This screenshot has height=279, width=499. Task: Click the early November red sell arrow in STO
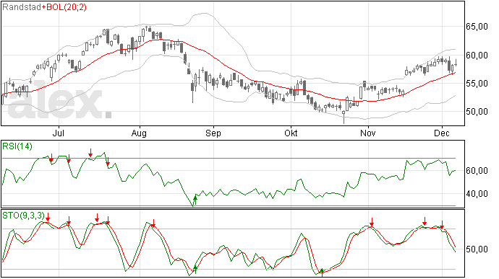point(372,222)
